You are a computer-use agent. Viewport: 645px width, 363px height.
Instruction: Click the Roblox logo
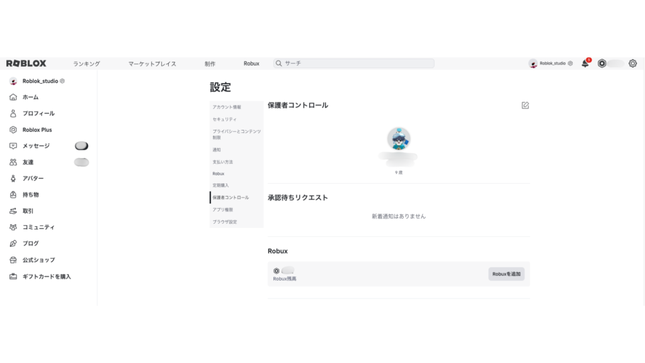click(x=26, y=64)
